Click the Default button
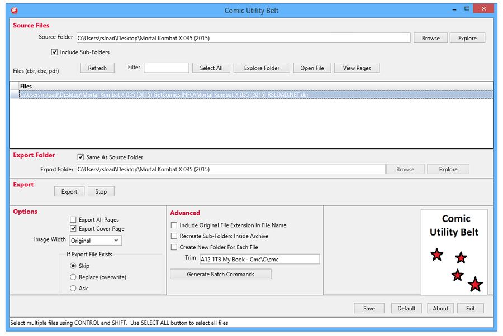Image resolution: width=503 pixels, height=336 pixels. click(406, 308)
